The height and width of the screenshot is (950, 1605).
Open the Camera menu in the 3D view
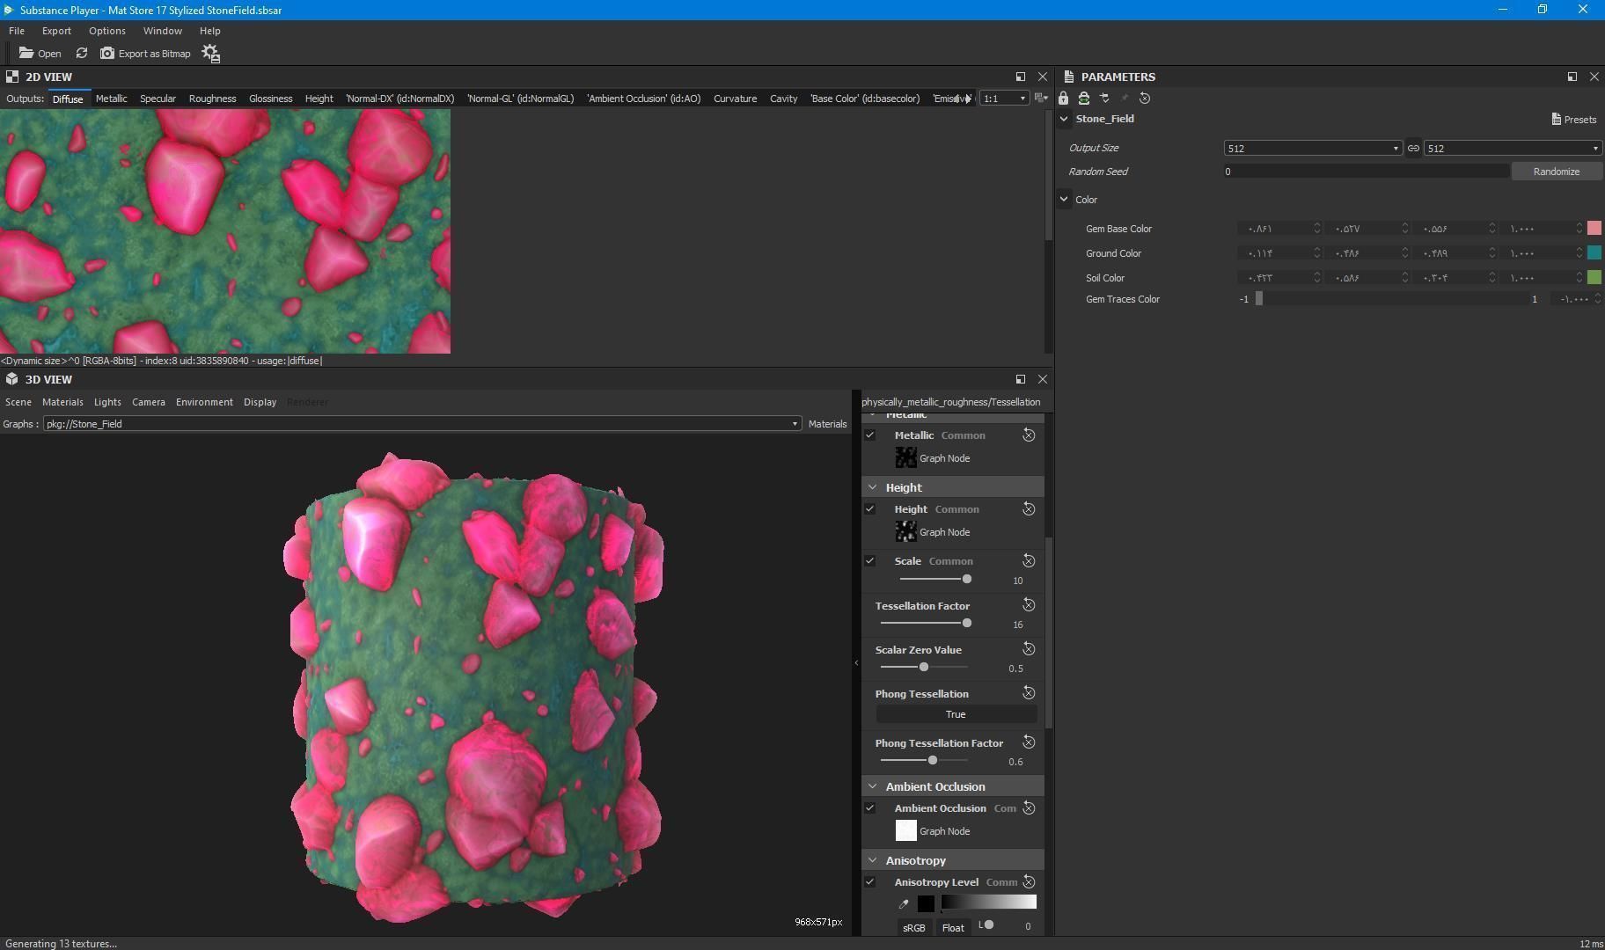coord(149,402)
